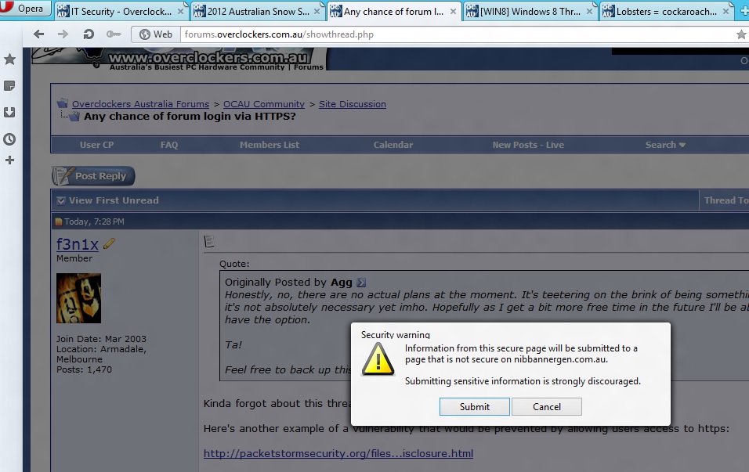Go back to the previous page
This screenshot has width=749, height=472.
38,34
